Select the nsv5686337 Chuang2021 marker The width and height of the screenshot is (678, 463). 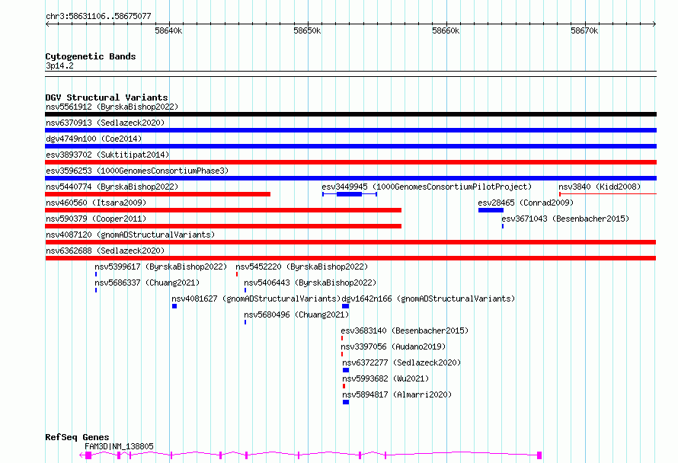(x=96, y=290)
